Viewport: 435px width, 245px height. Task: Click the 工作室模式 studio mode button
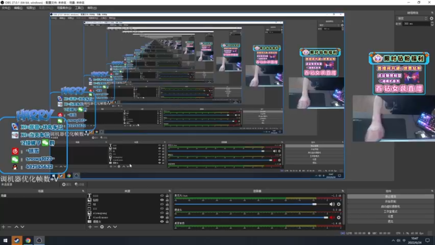[390, 211]
